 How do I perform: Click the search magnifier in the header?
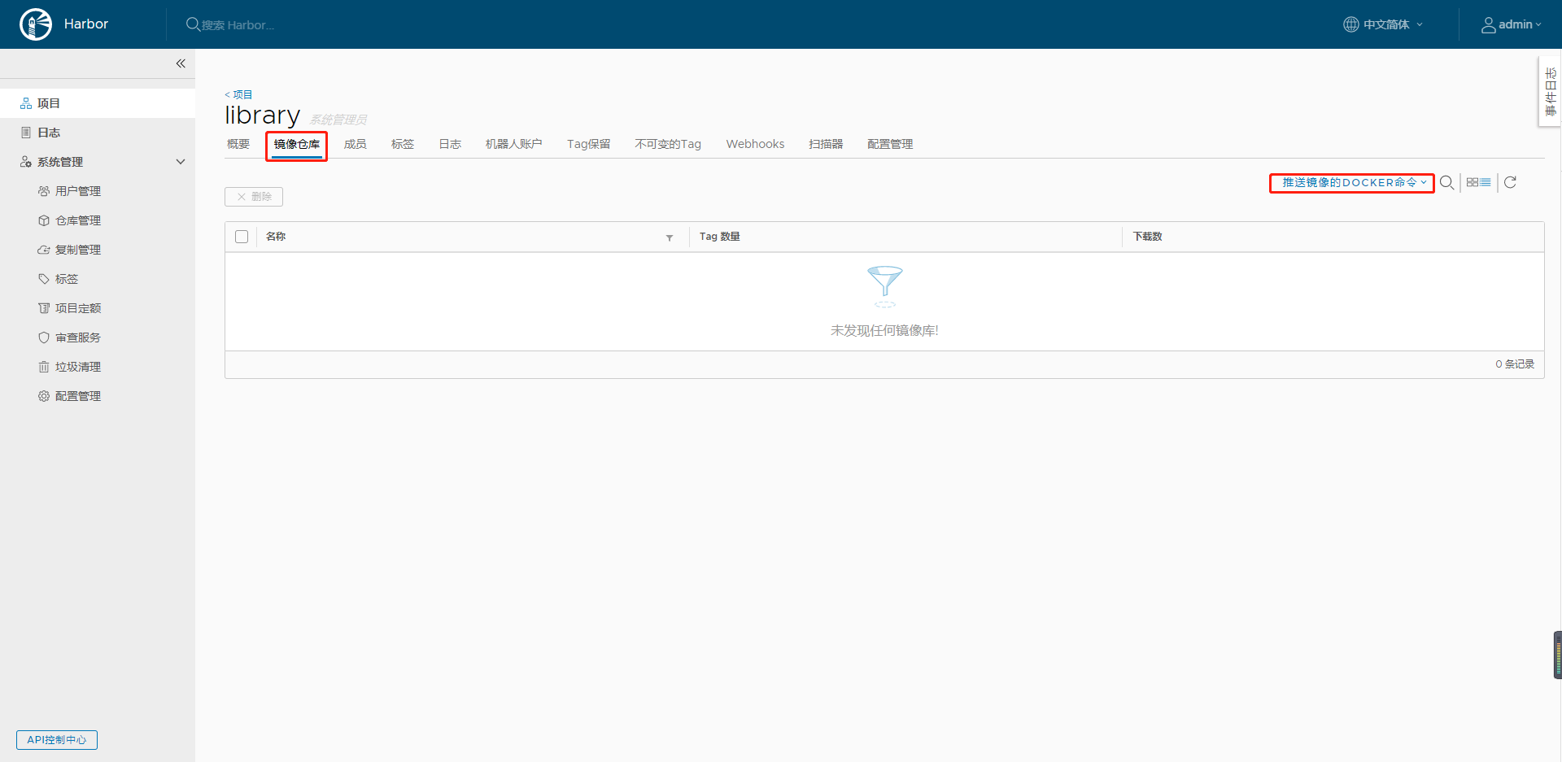[193, 24]
